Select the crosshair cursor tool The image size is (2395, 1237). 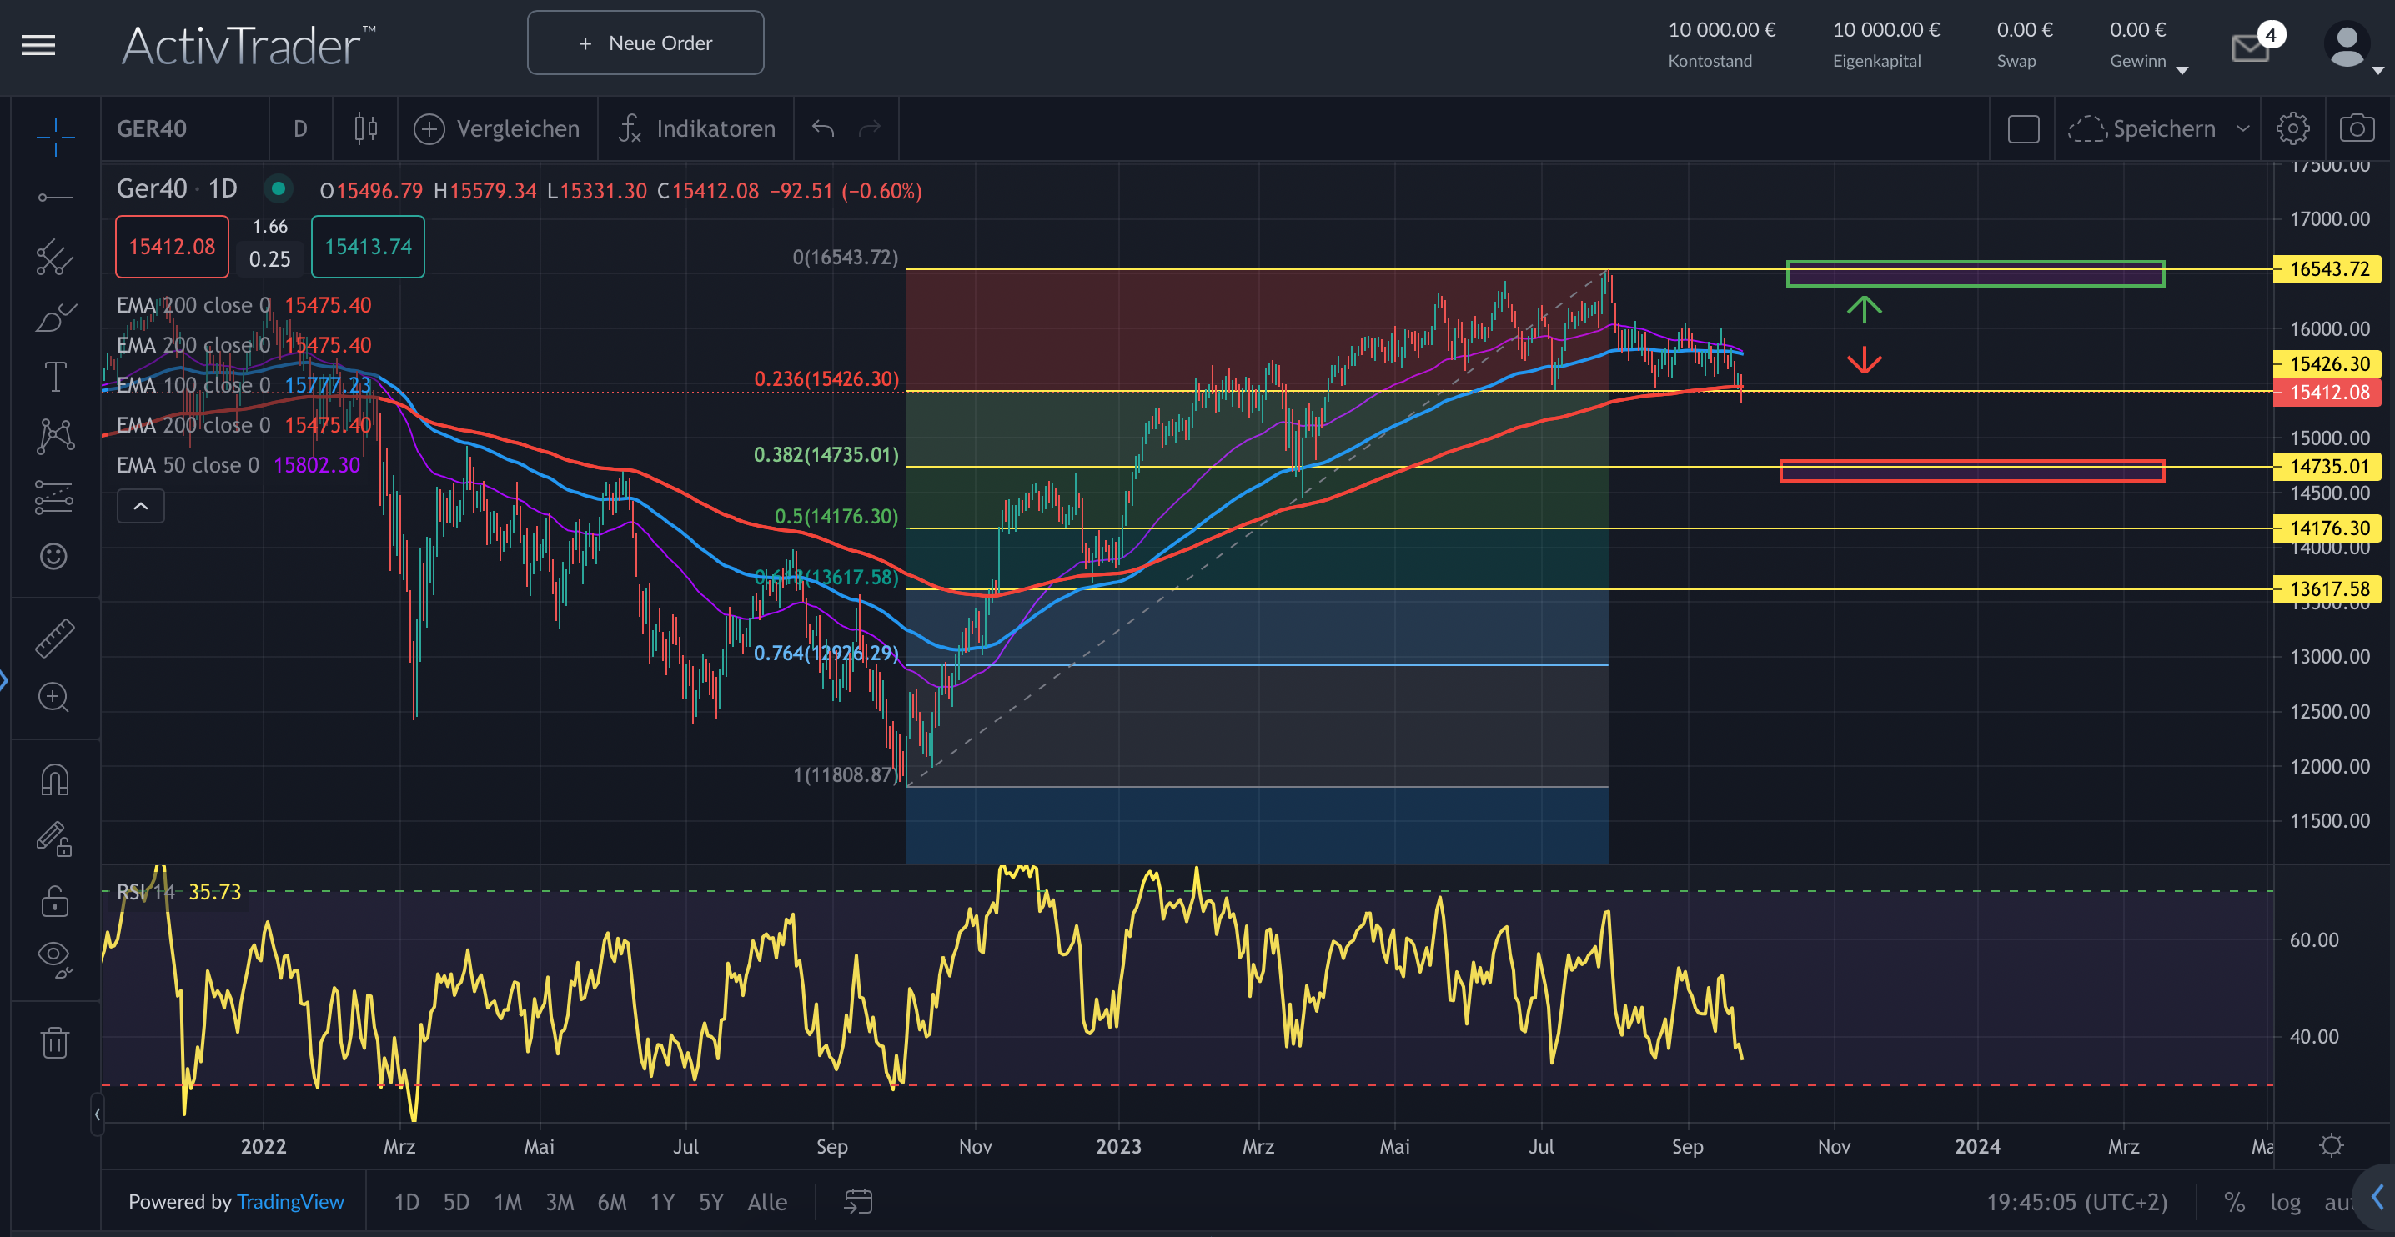[x=54, y=138]
